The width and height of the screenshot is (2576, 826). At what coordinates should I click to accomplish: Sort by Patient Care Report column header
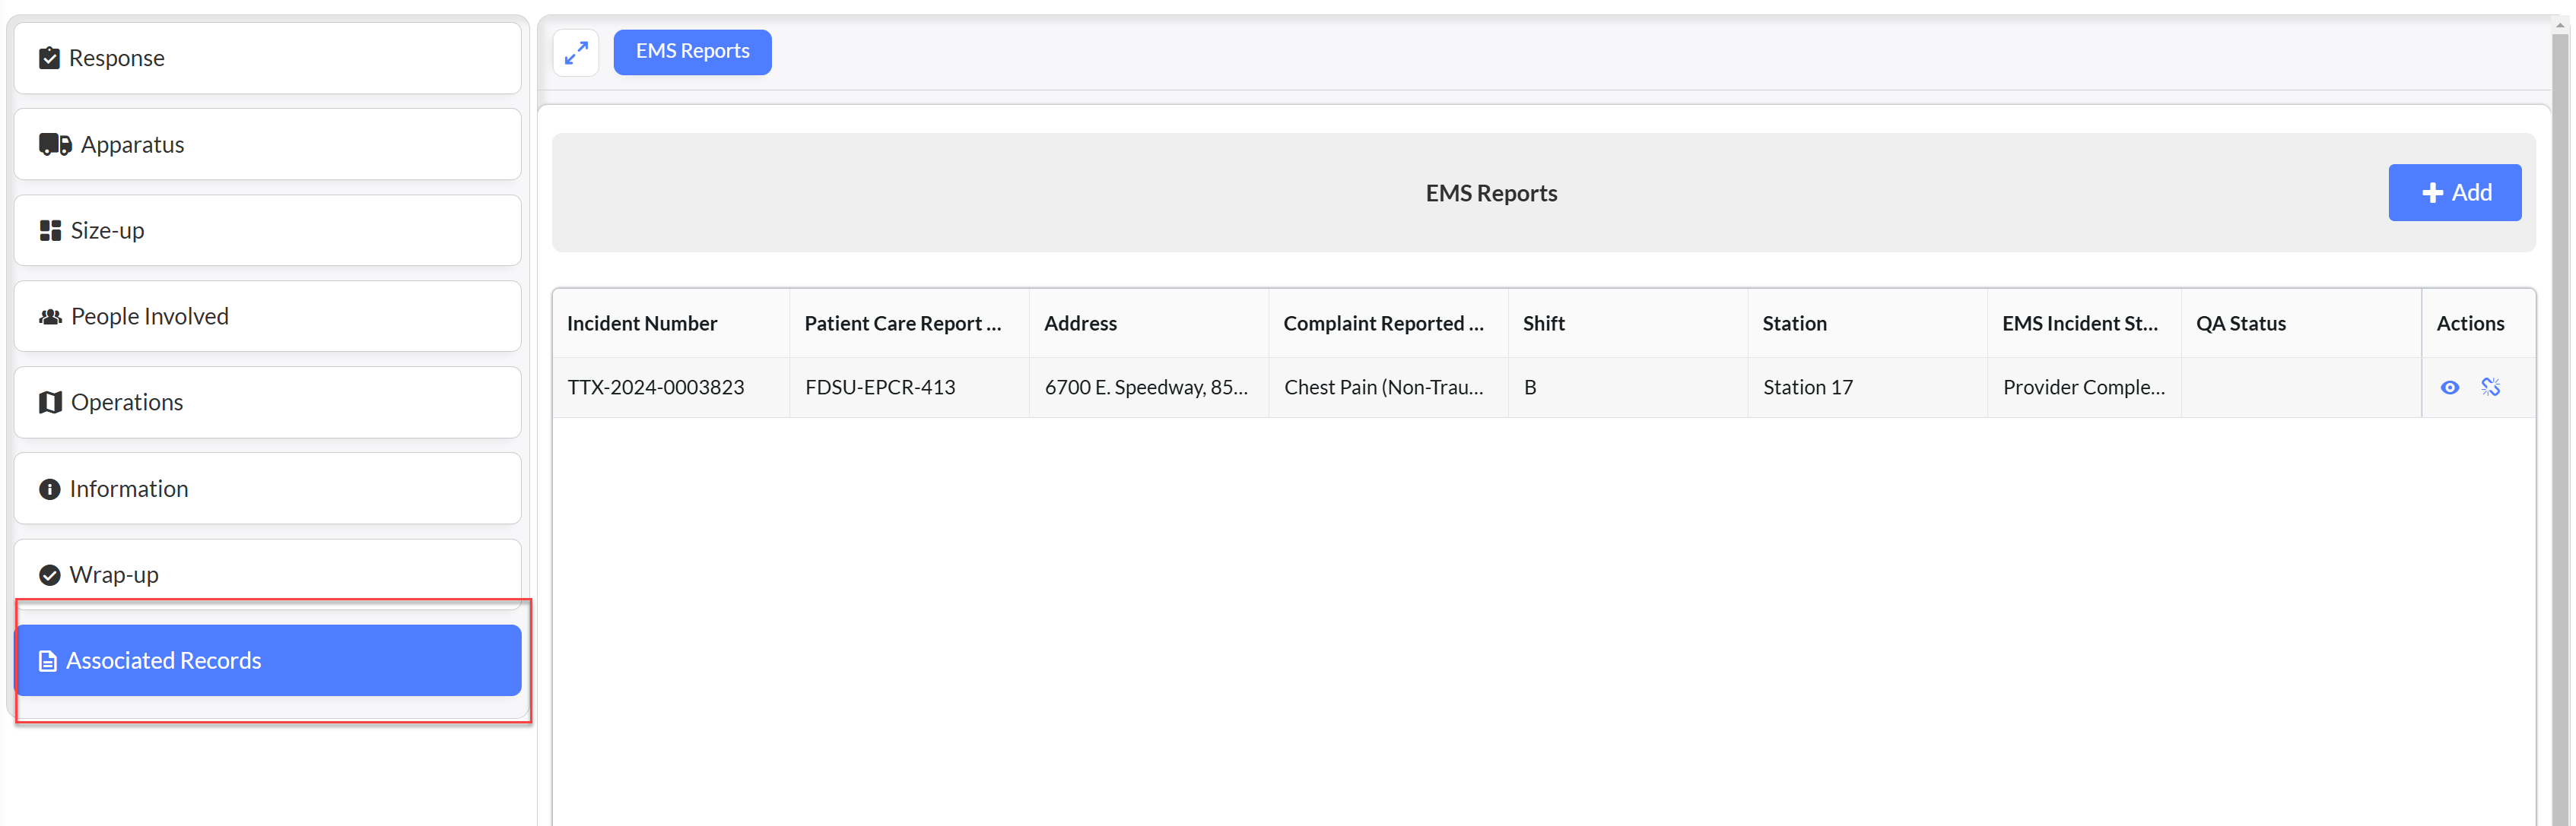coord(909,324)
